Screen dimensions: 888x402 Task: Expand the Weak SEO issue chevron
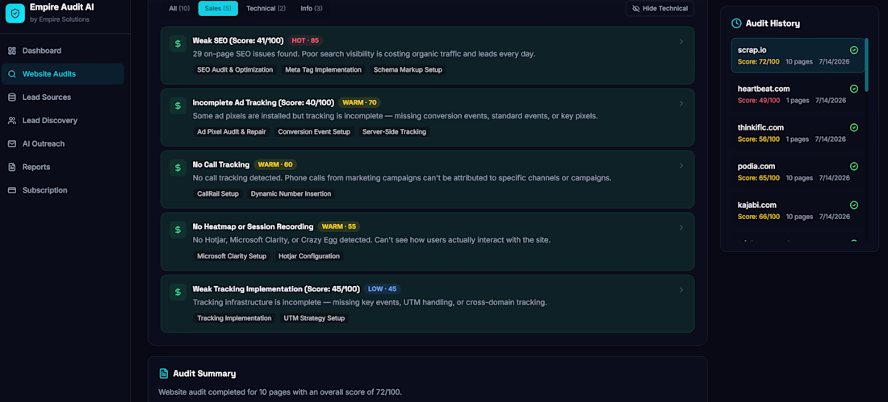(681, 41)
